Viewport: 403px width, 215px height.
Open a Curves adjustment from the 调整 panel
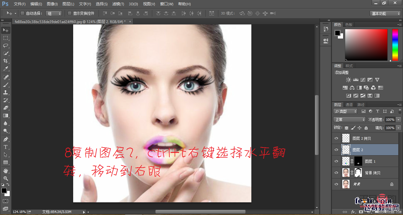click(x=363, y=80)
